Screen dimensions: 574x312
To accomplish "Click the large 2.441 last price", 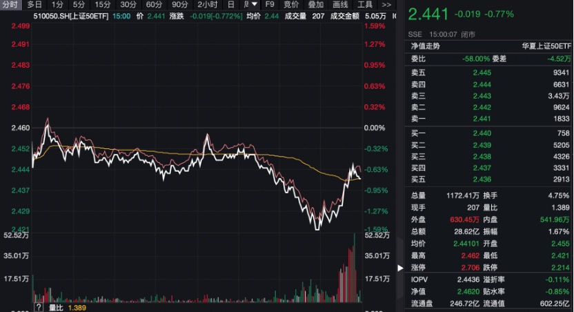I will click(428, 14).
